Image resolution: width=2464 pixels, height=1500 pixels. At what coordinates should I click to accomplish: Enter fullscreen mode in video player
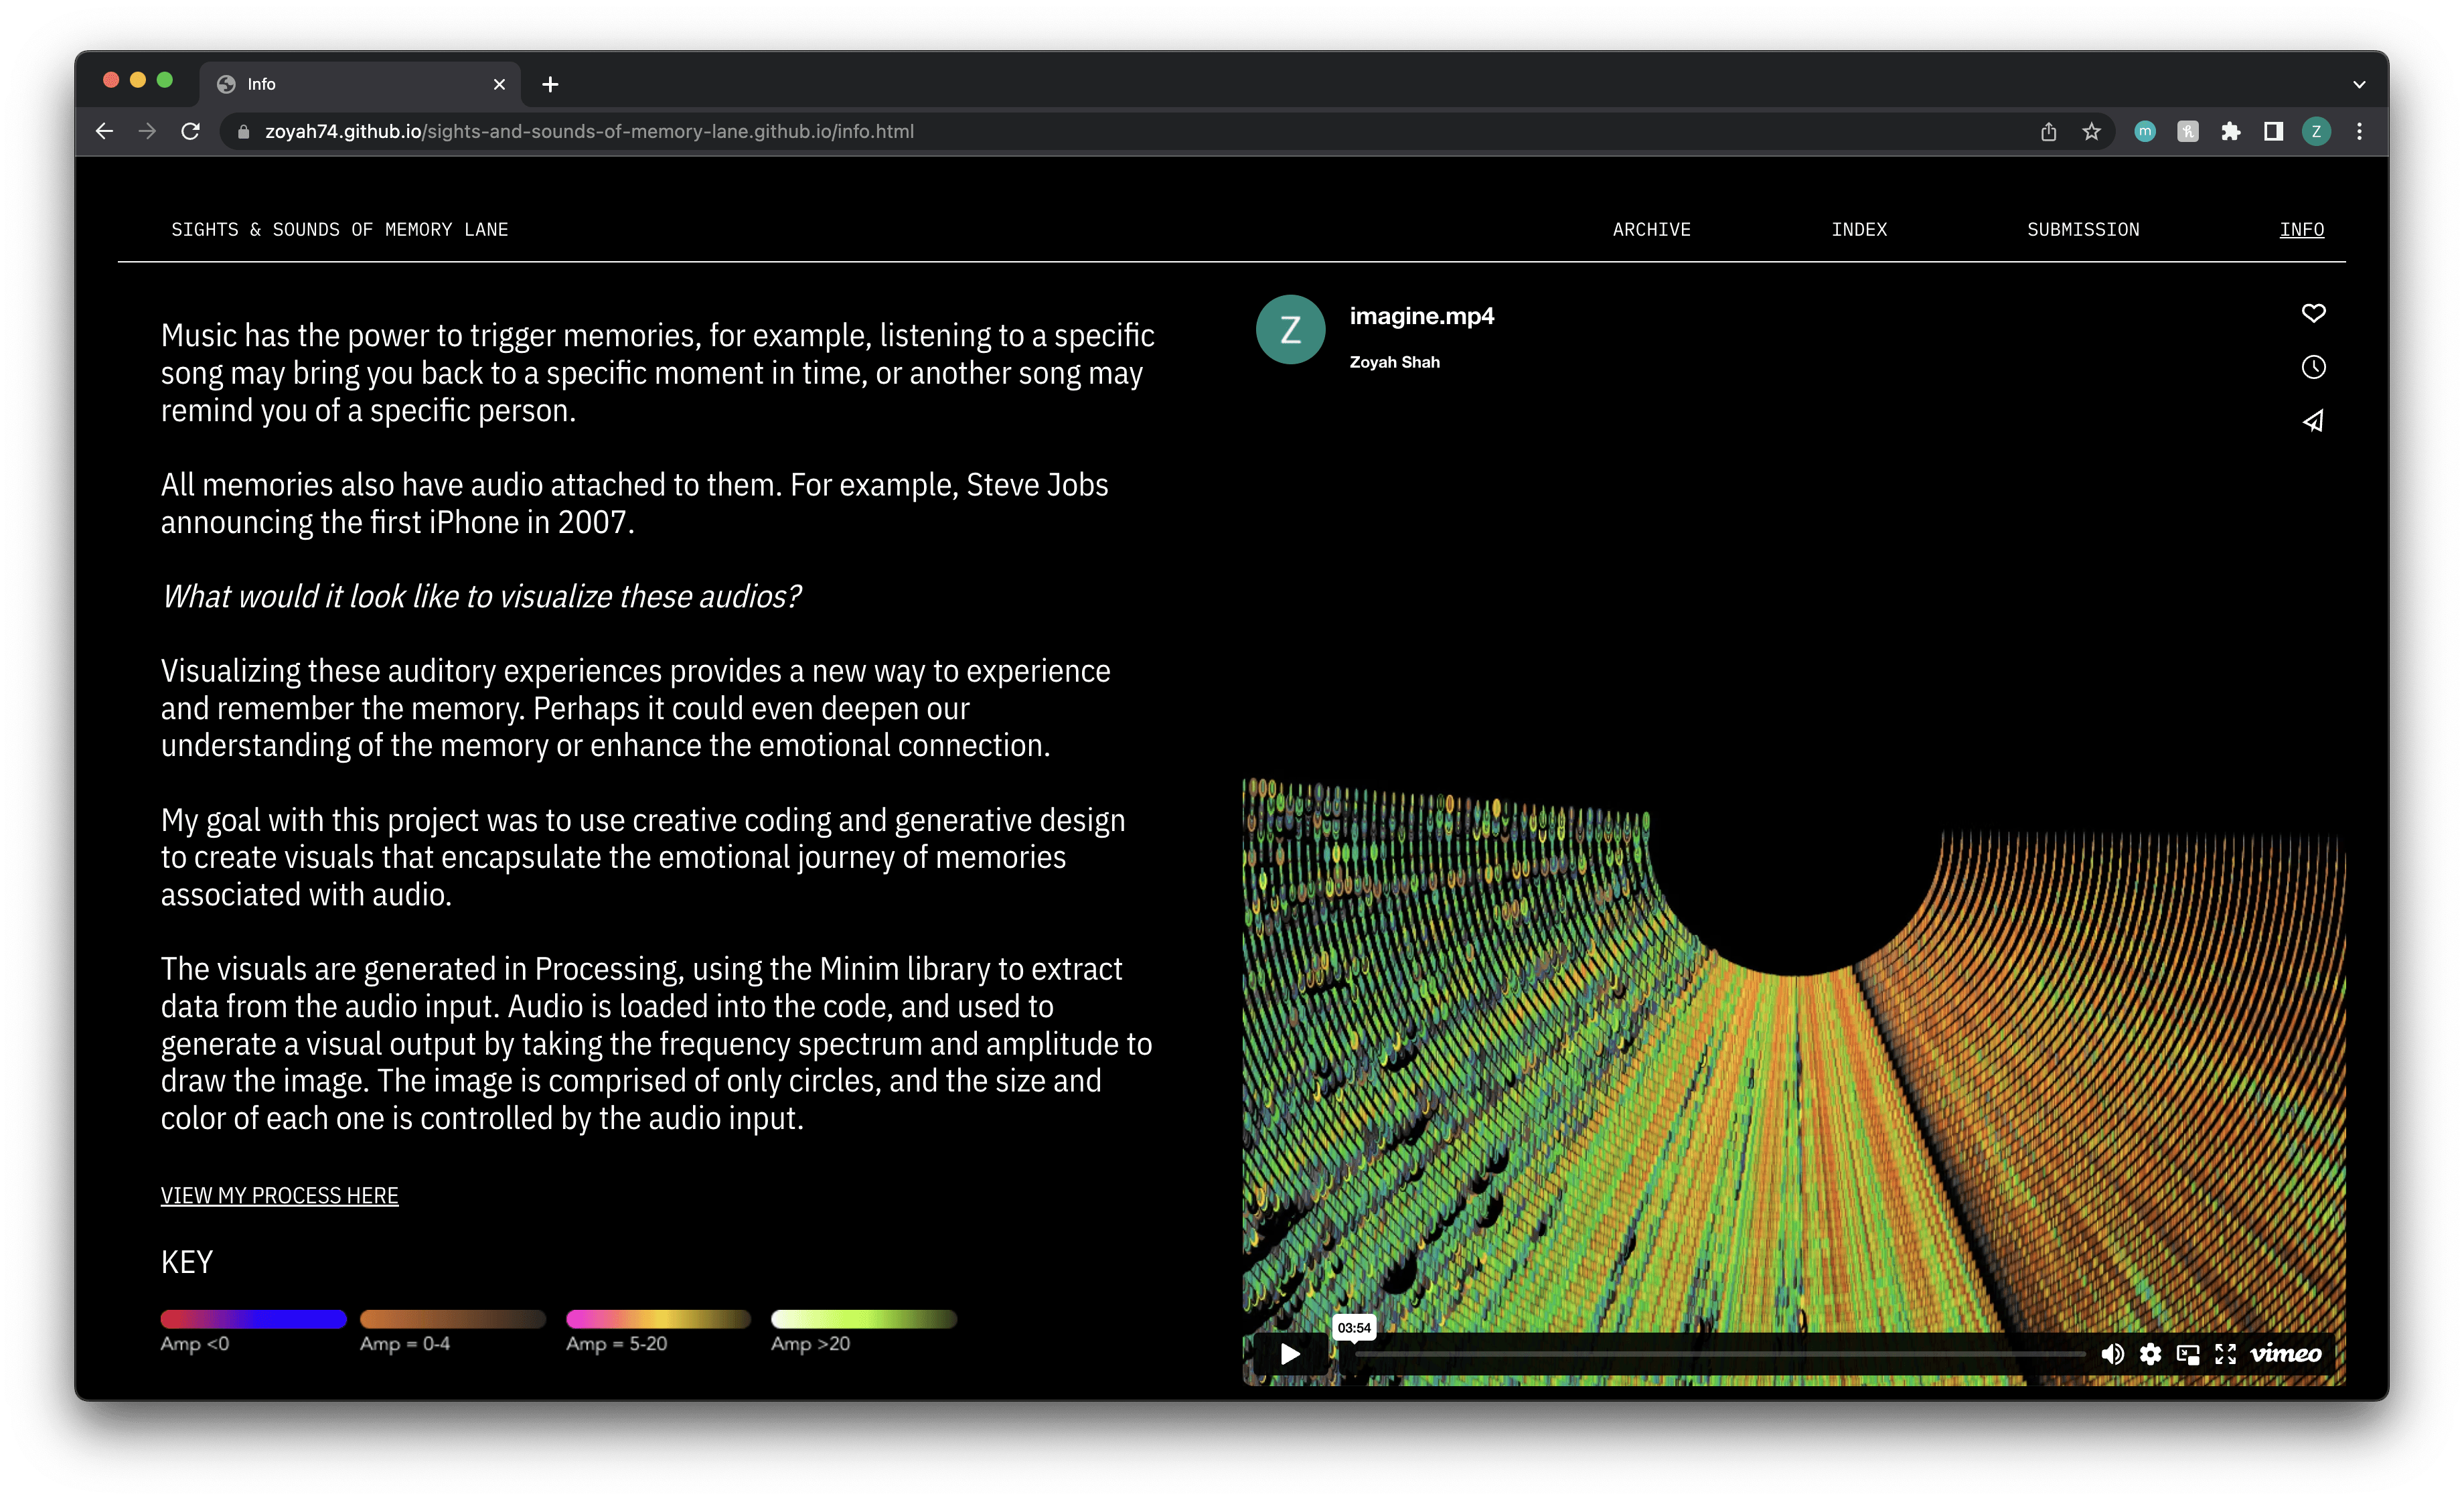[2225, 1354]
